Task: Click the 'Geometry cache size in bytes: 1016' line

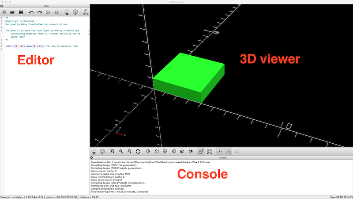Action: [111, 174]
